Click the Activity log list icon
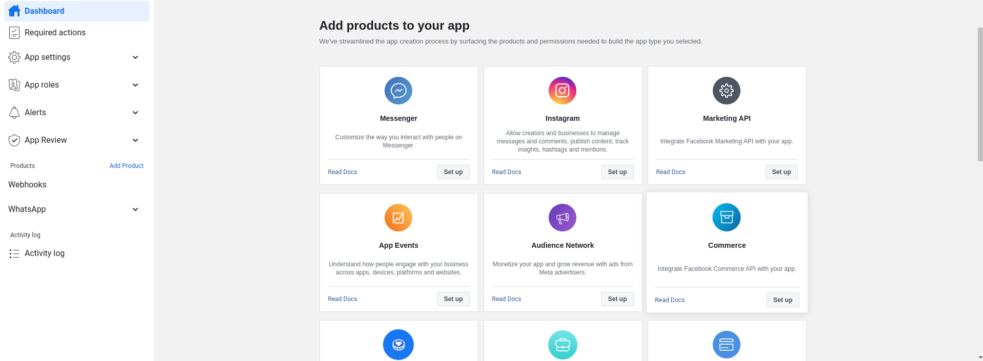Screen dimensions: 983x361 pyautogui.click(x=14, y=253)
